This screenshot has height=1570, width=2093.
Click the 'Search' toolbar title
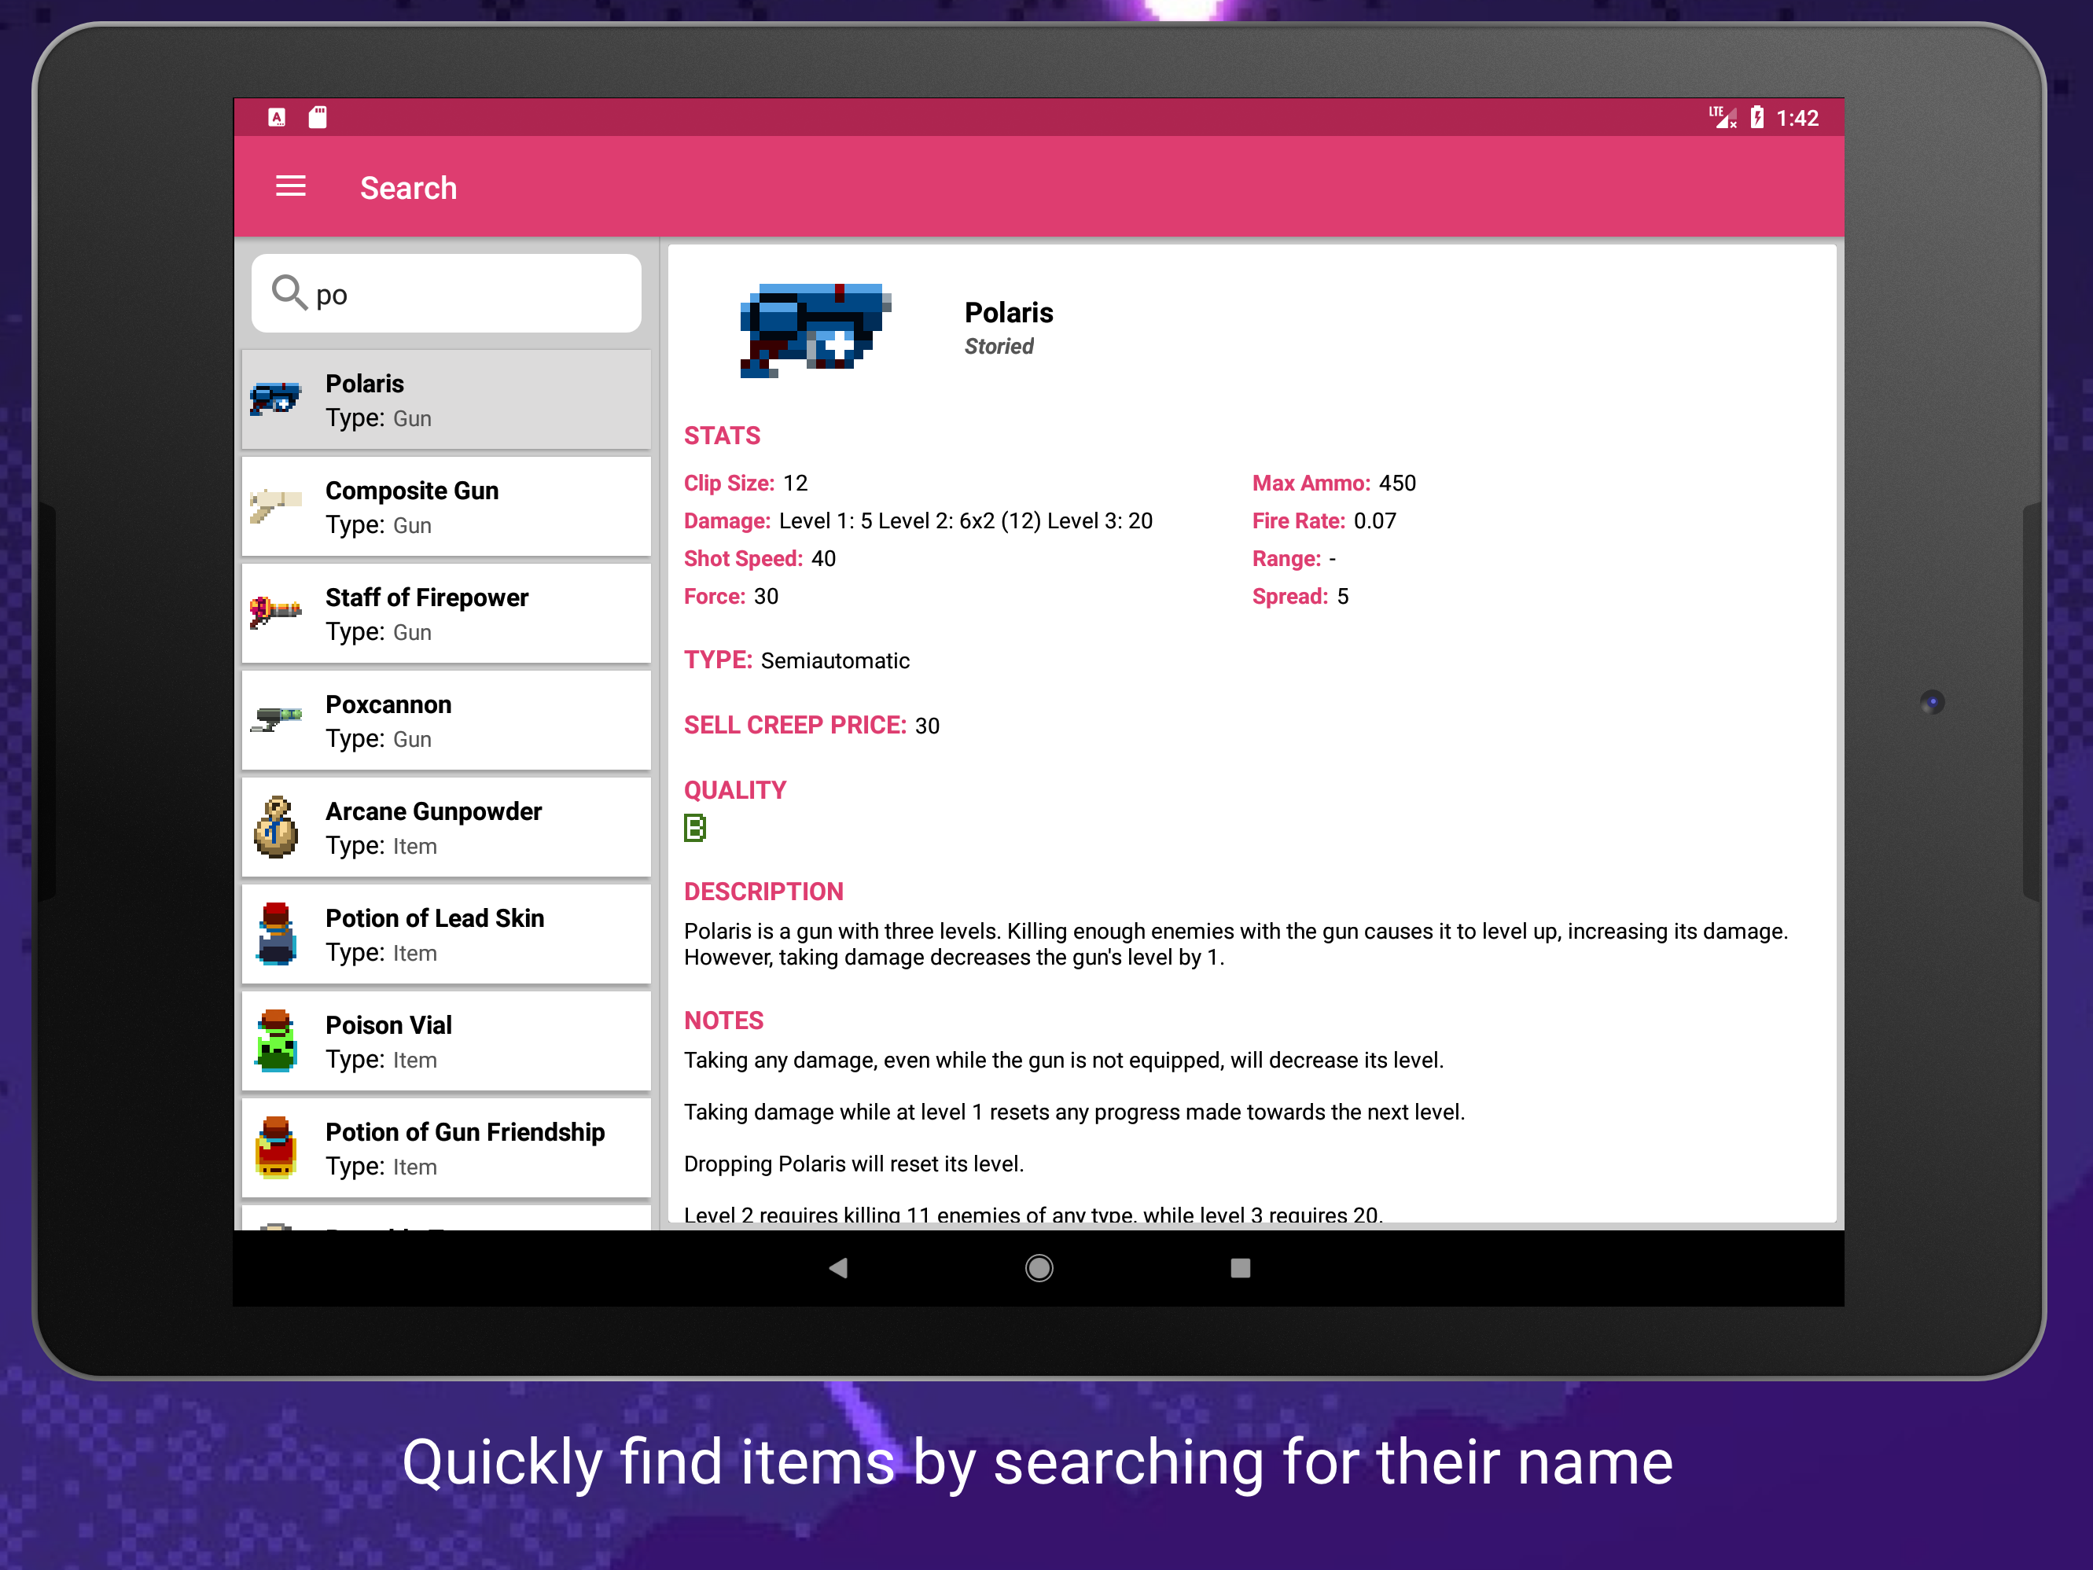pos(409,187)
